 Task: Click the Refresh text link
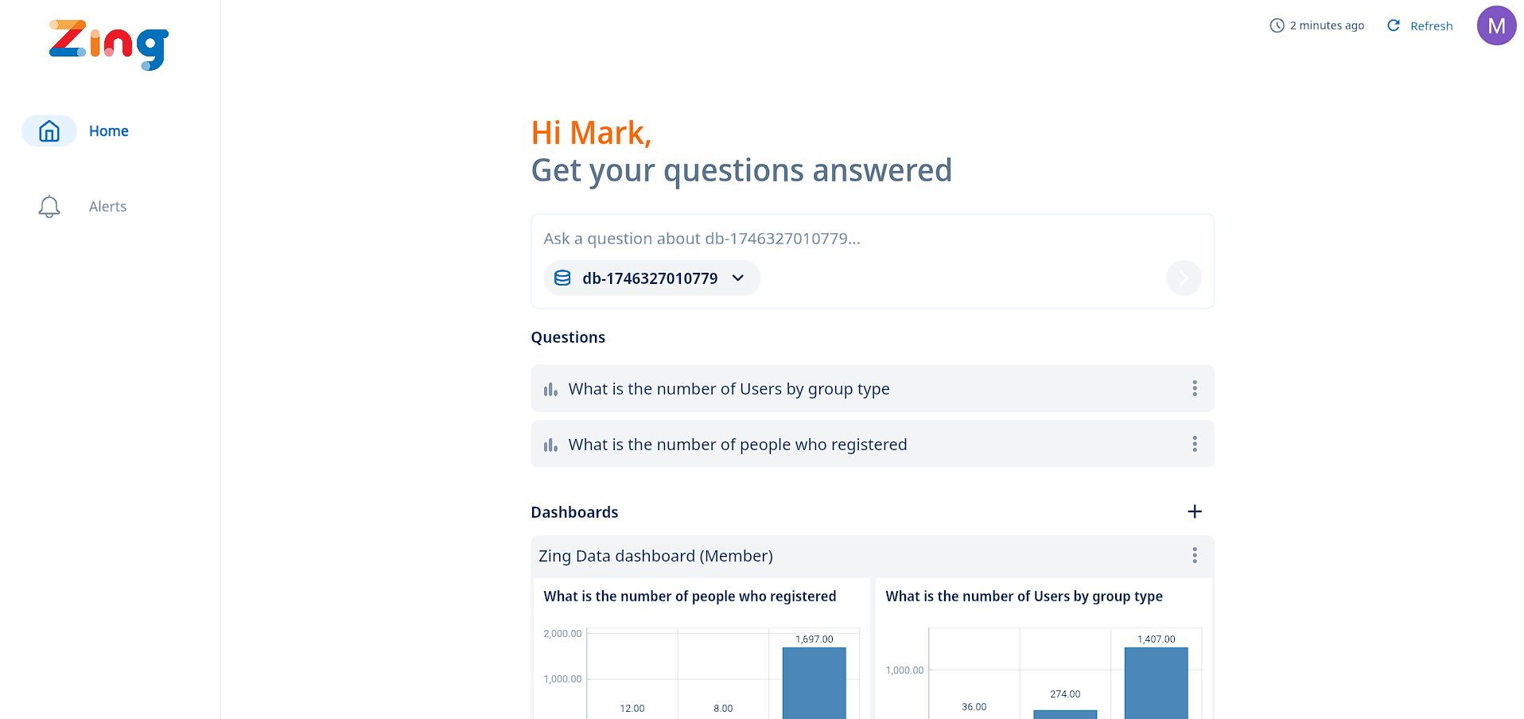click(1431, 26)
